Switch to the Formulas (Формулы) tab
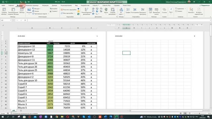This screenshot has width=212, height=119. tap(45, 5)
